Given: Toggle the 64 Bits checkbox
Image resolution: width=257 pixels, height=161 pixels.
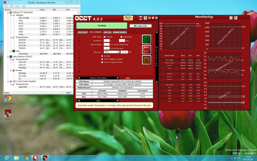Looking at the screenshot, I should pyautogui.click(x=102, y=56).
